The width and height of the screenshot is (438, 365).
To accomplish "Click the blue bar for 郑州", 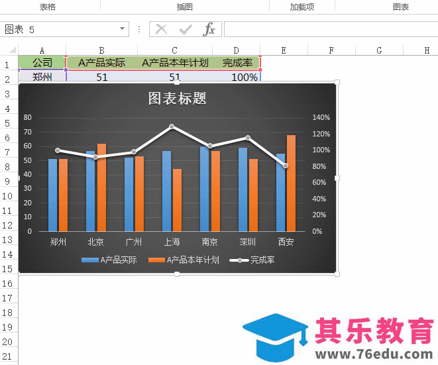I will [x=52, y=195].
